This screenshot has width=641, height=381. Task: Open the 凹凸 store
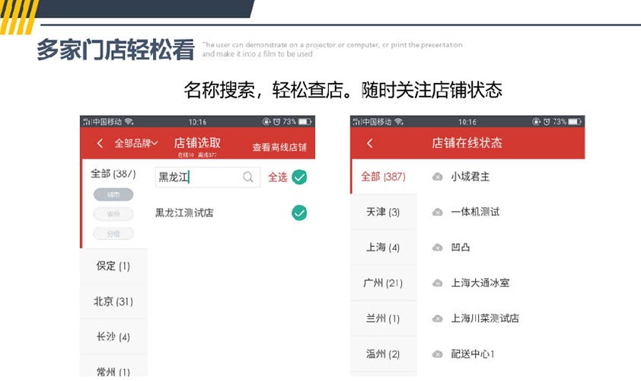coord(461,247)
